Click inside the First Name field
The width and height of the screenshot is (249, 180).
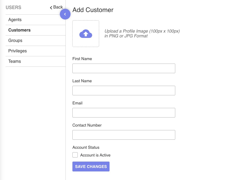pos(124,68)
